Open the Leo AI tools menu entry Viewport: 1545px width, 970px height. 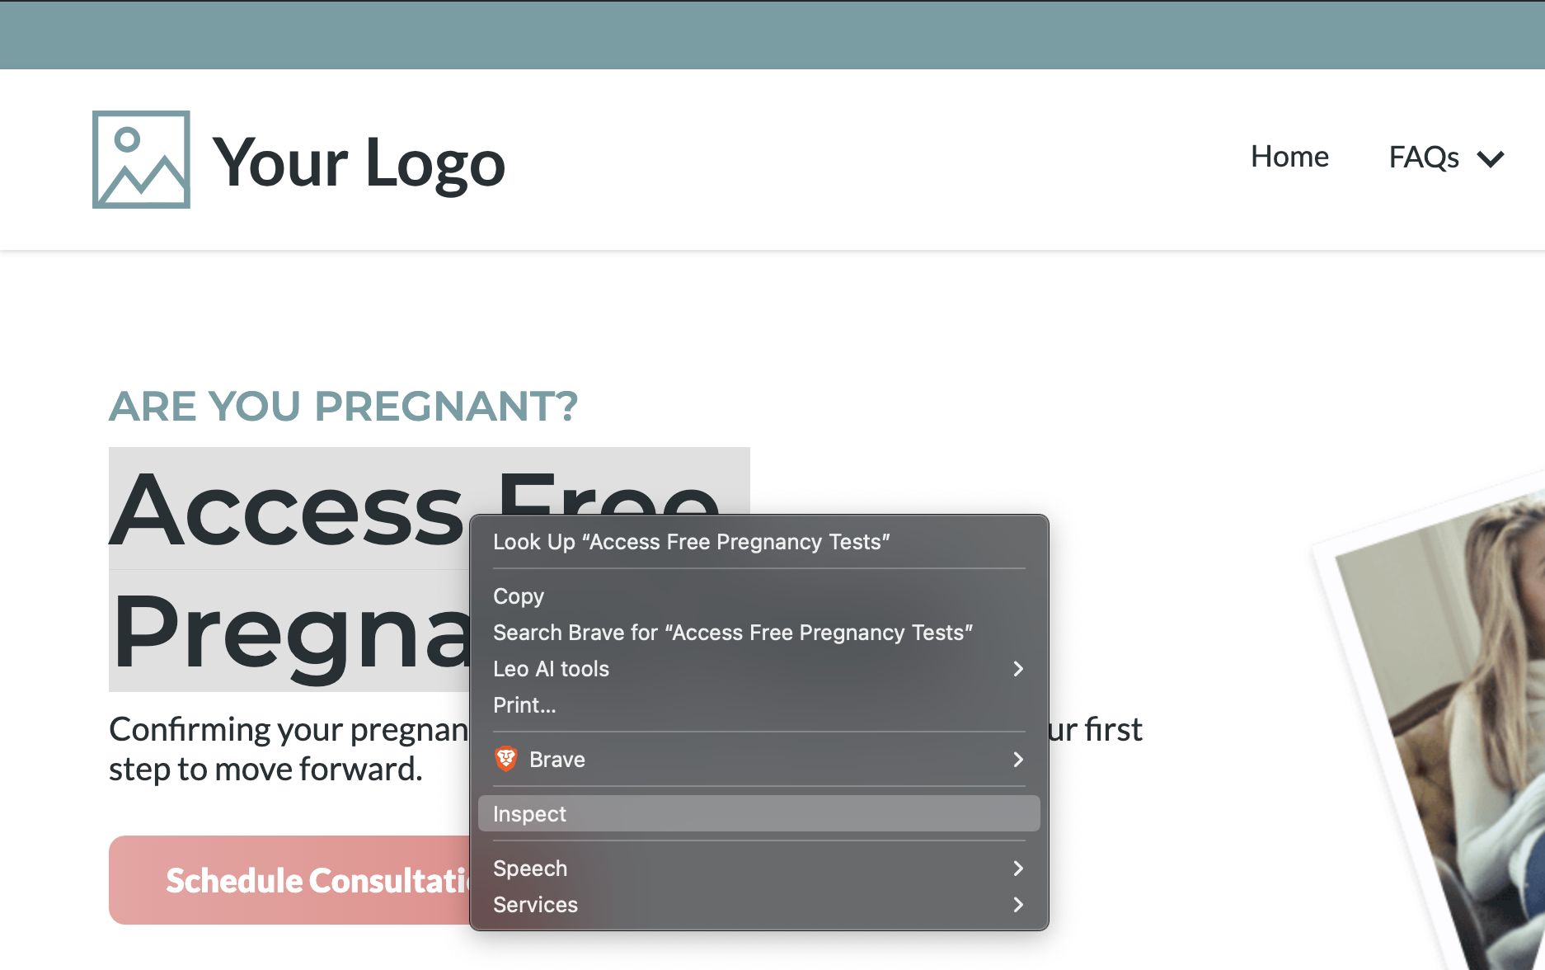tap(759, 669)
